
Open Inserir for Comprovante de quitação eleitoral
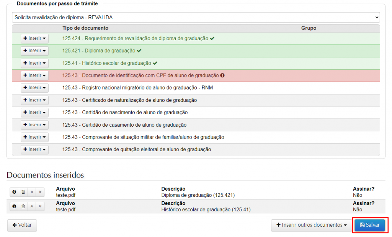(34, 149)
